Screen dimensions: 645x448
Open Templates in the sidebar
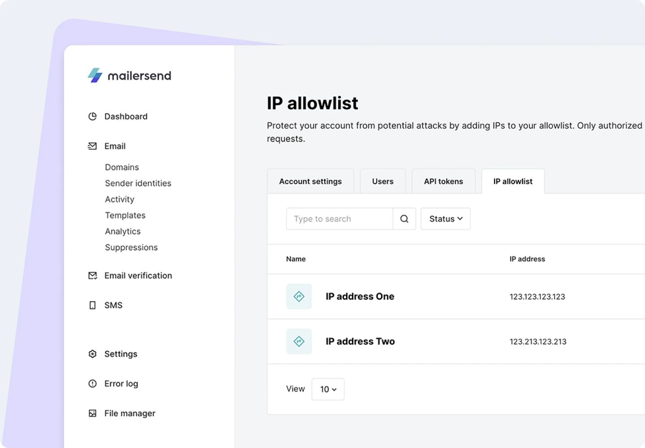[125, 215]
